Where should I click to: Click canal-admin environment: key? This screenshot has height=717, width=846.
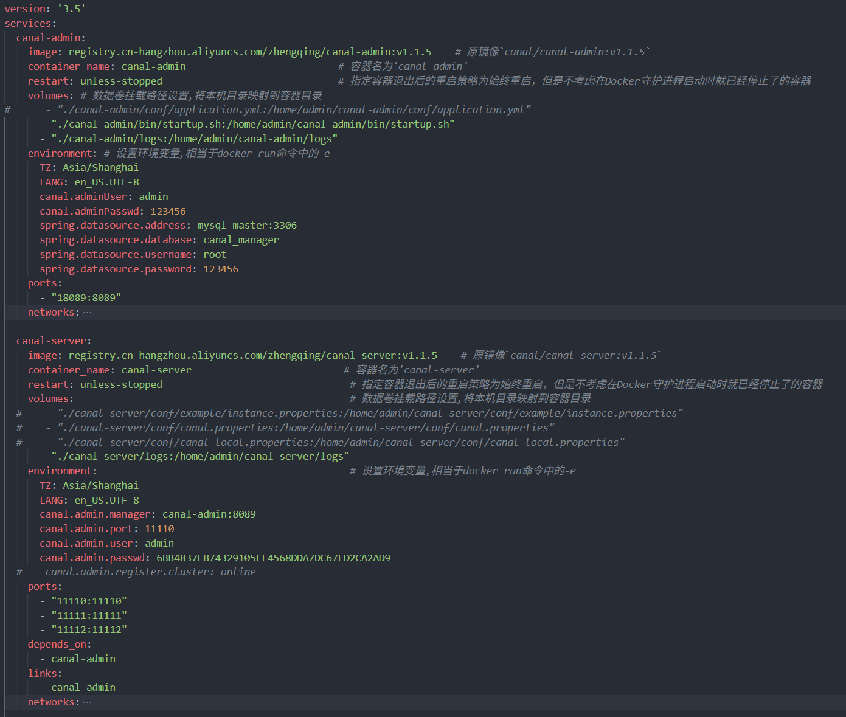pyautogui.click(x=63, y=154)
